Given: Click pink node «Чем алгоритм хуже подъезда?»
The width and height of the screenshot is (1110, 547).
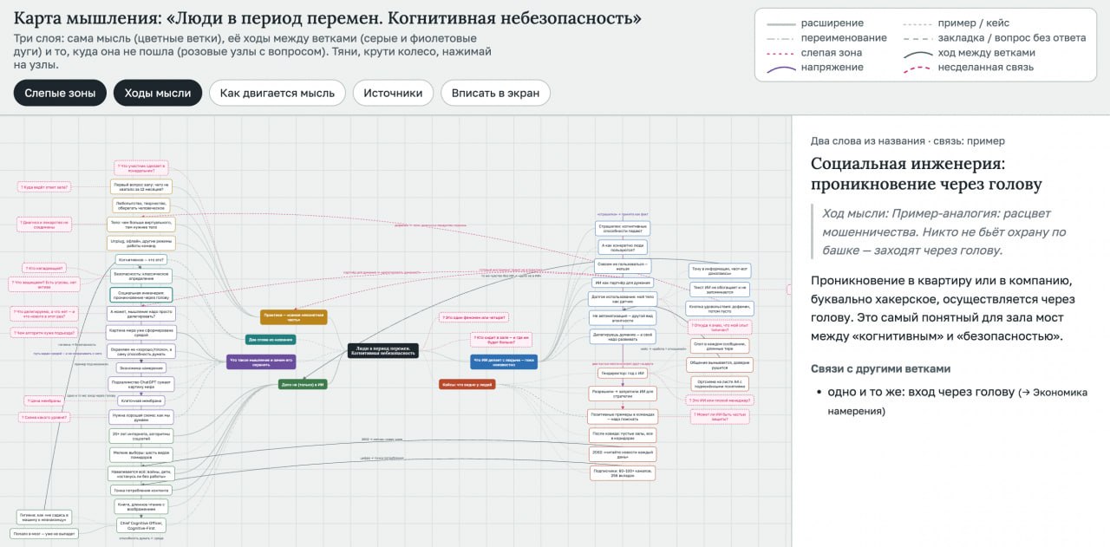Looking at the screenshot, I should point(44,332).
